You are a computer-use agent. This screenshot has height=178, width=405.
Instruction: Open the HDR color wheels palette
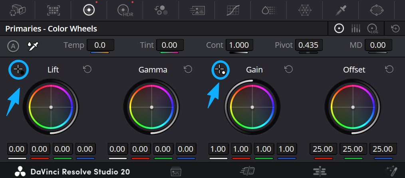(x=125, y=11)
